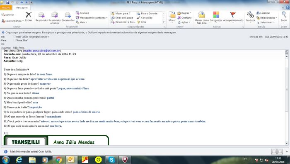Open the Zoom magnifier tool
The height and width of the screenshot is (164, 290).
click(x=284, y=17)
